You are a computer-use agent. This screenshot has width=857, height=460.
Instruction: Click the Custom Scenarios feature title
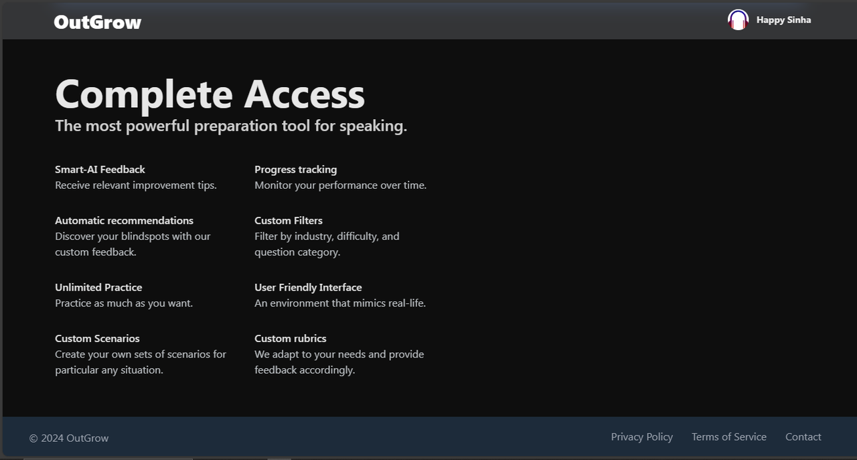97,338
